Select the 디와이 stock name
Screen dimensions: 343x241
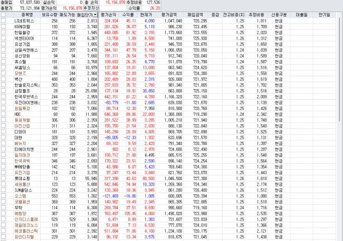(20, 132)
